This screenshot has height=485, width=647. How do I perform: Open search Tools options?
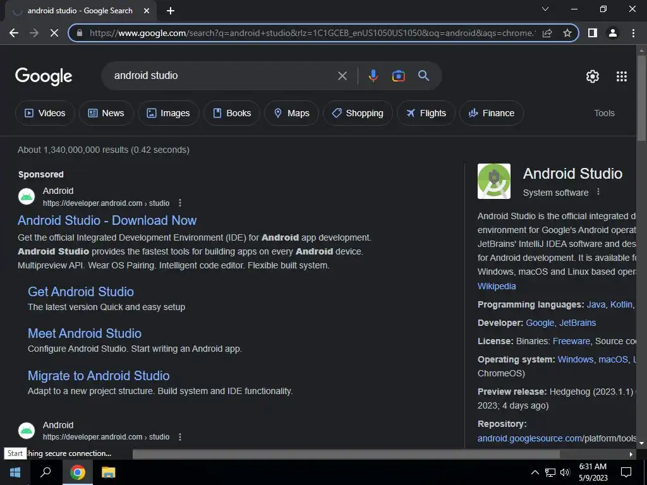pyautogui.click(x=604, y=113)
